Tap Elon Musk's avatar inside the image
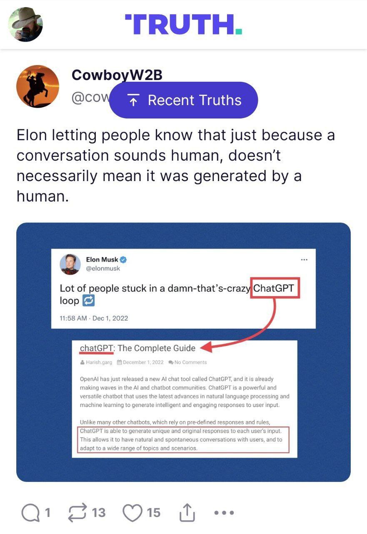This screenshot has height=534, width=367. tap(70, 264)
